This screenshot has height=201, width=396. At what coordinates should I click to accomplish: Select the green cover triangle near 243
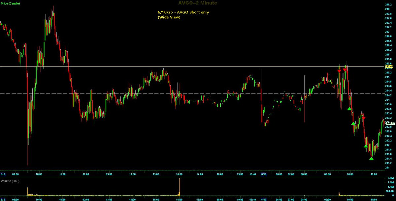(x=353, y=123)
